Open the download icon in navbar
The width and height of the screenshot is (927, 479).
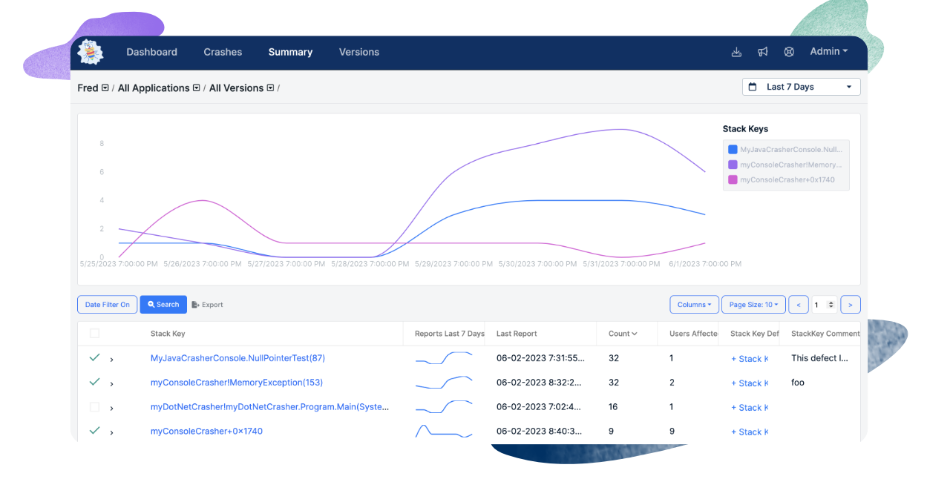[736, 52]
